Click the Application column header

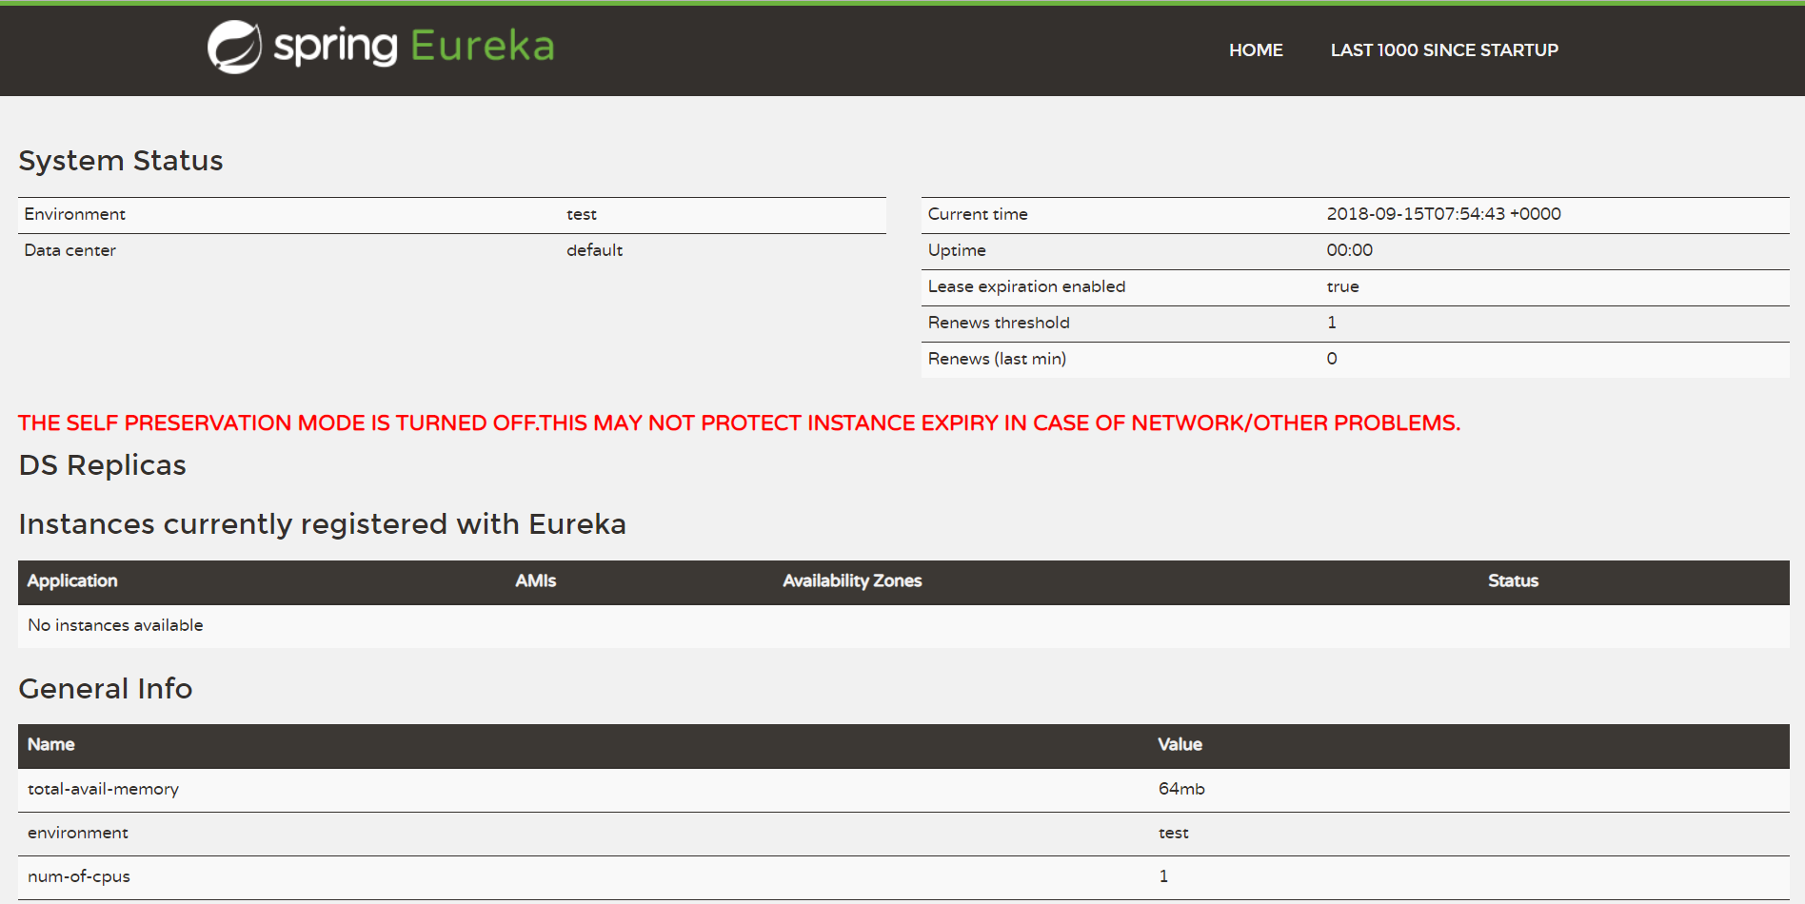pos(72,581)
